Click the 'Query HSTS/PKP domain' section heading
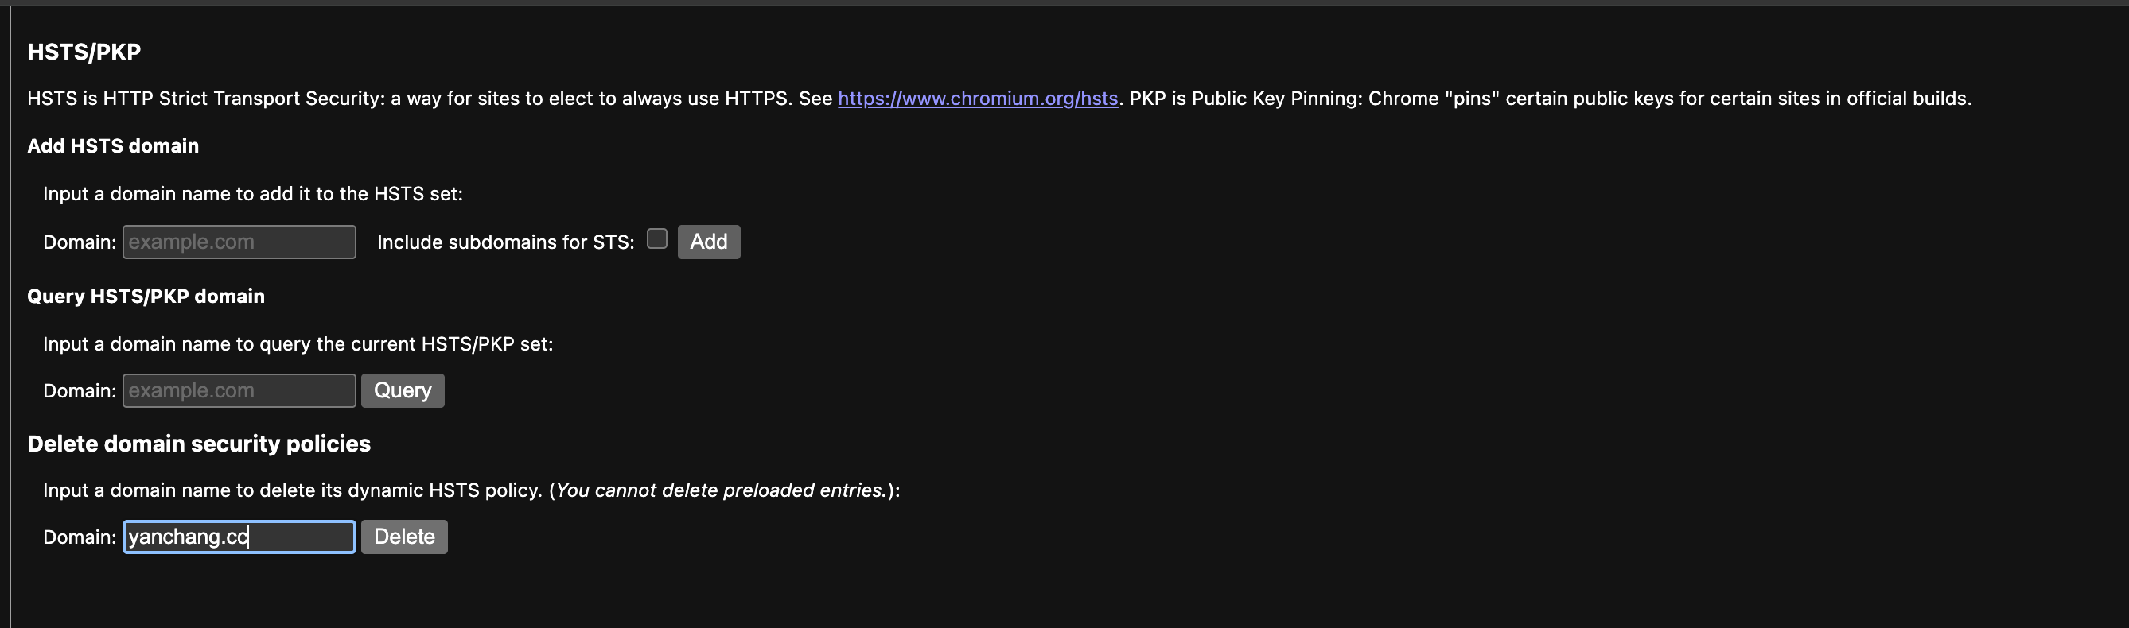Screen dimensions: 2129x628 click(146, 297)
